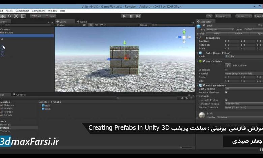The height and width of the screenshot is (158, 263).
Task: Toggle scene audio speaker icon
Action: [x=96, y=25]
